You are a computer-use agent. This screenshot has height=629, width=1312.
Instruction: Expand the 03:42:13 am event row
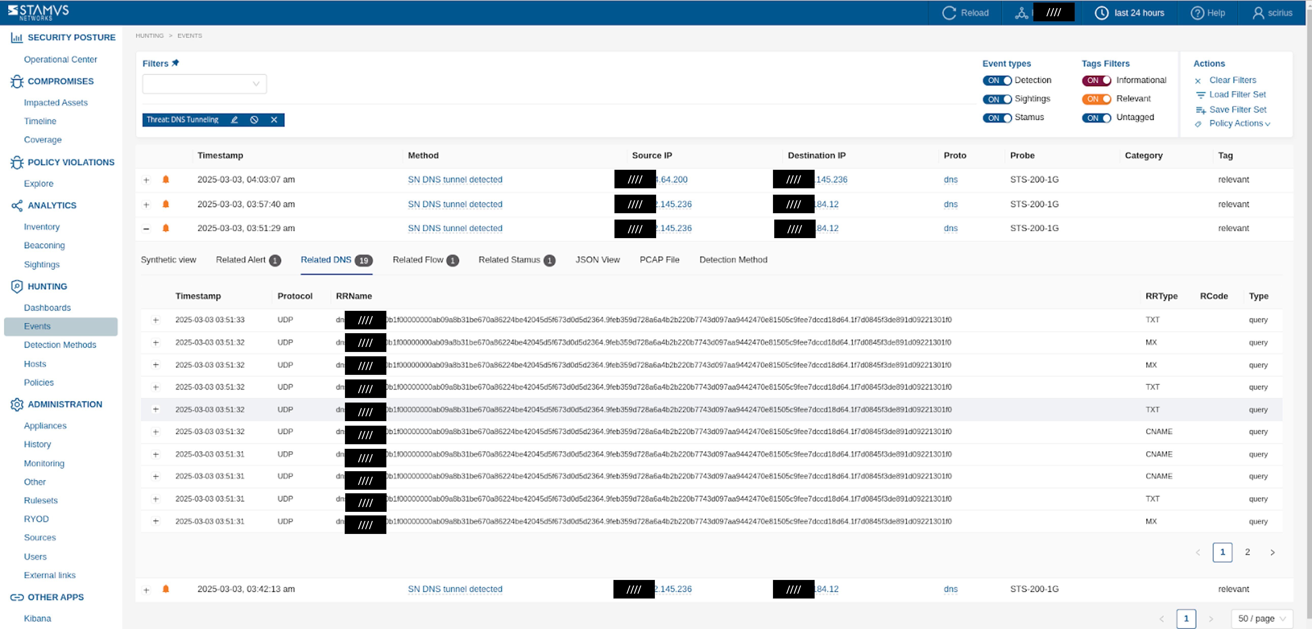pyautogui.click(x=146, y=590)
